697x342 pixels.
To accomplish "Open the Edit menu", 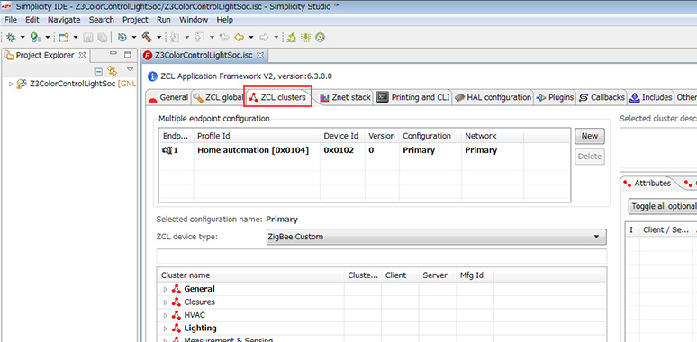I will [32, 20].
